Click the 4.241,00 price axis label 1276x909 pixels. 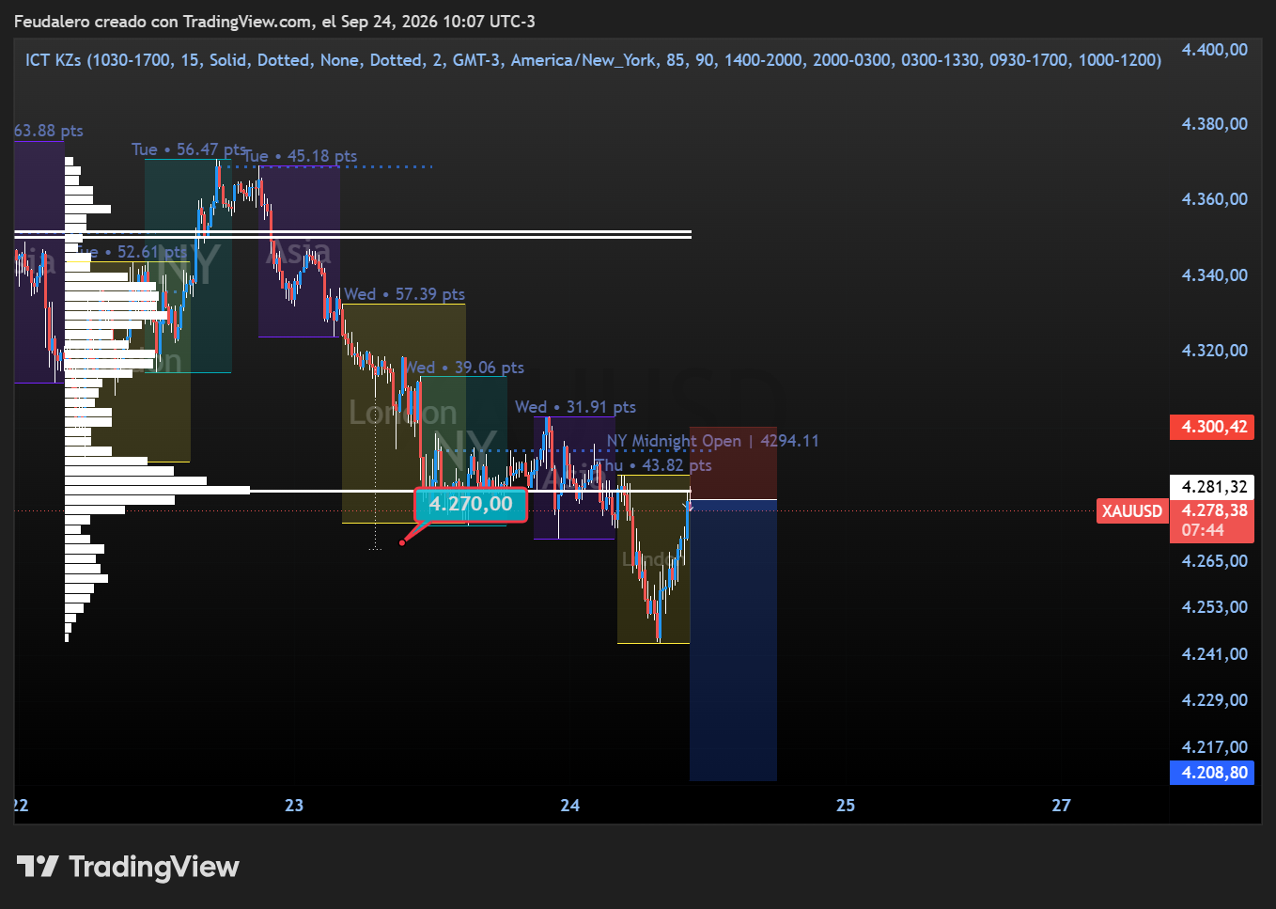pyautogui.click(x=1214, y=654)
